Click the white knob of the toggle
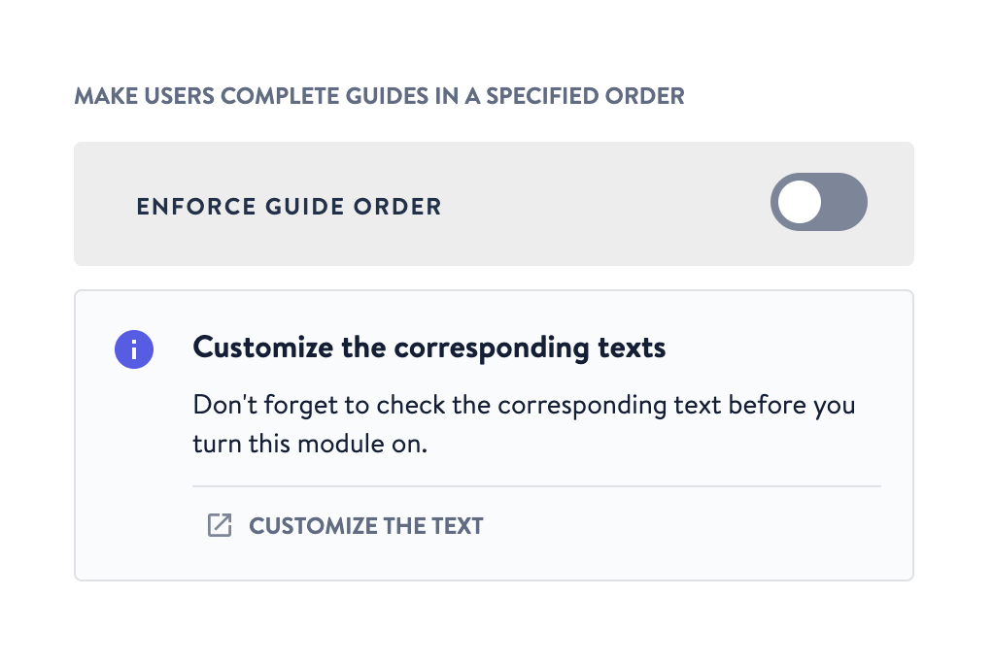The height and width of the screenshot is (662, 993). coord(801,203)
